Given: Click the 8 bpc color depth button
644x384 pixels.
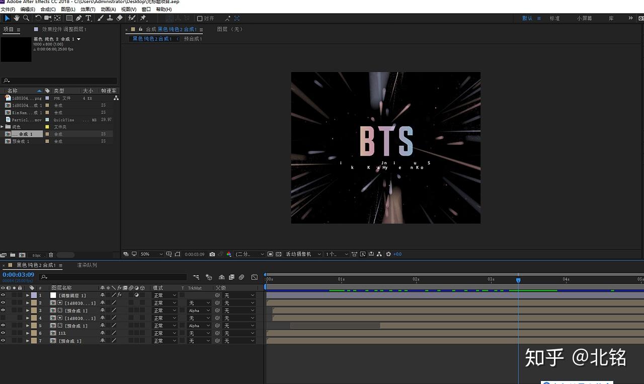Looking at the screenshot, I should pyautogui.click(x=37, y=255).
